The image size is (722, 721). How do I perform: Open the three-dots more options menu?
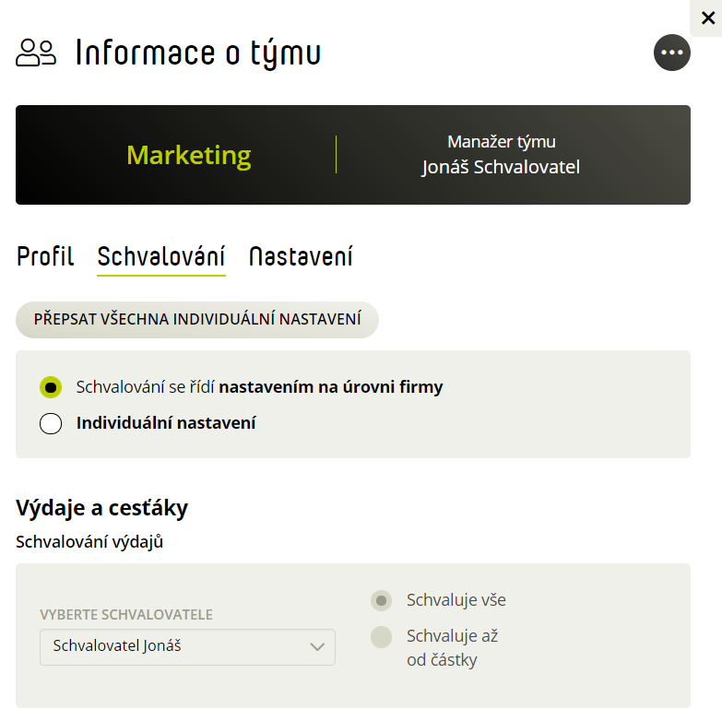tap(672, 53)
